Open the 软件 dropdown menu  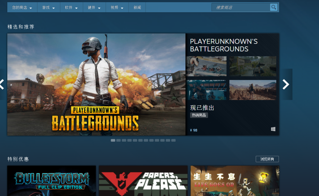[72, 8]
